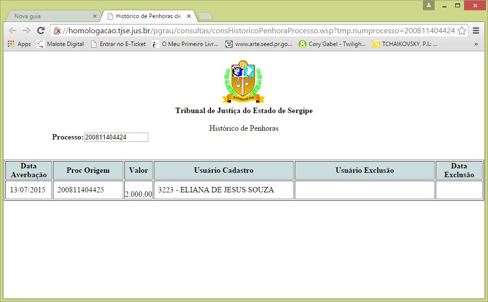Viewport: 488px width, 302px height.
Task: Bookmark this page with star icon
Action: click(x=462, y=30)
